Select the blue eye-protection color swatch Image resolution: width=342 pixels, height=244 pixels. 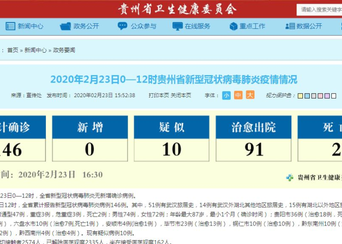tap(307, 96)
